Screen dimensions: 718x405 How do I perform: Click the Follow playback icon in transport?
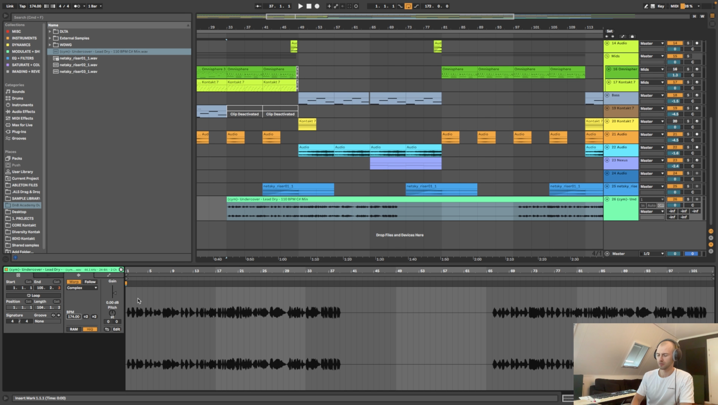tap(258, 6)
